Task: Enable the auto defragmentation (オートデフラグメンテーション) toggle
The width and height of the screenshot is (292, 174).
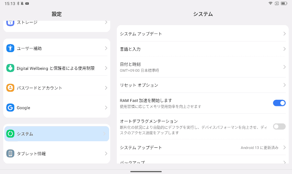Action: [x=279, y=127]
